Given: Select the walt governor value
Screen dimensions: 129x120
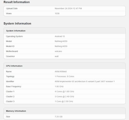Looking at the screenshot, I should 57,56.
